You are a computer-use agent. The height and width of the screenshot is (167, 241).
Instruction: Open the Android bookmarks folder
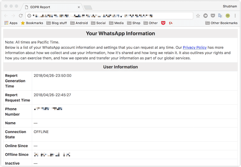click(79, 23)
